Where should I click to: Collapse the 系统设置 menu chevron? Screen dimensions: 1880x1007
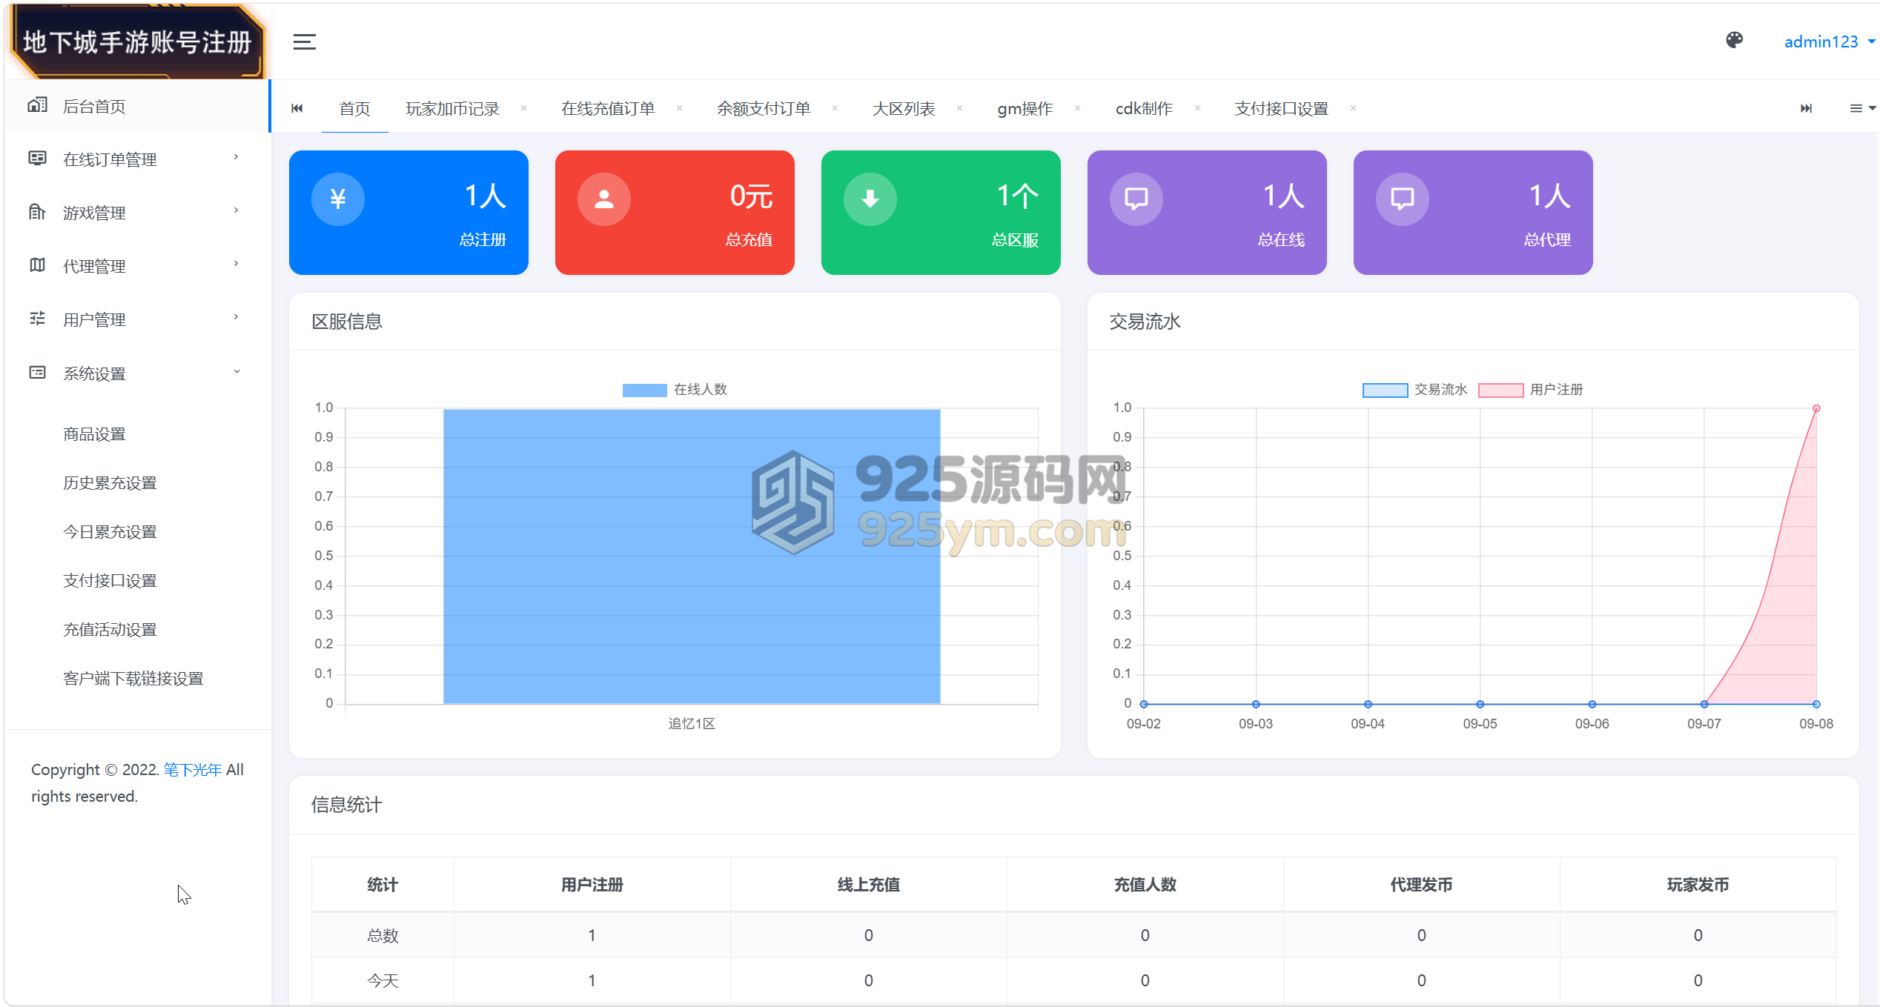(236, 372)
